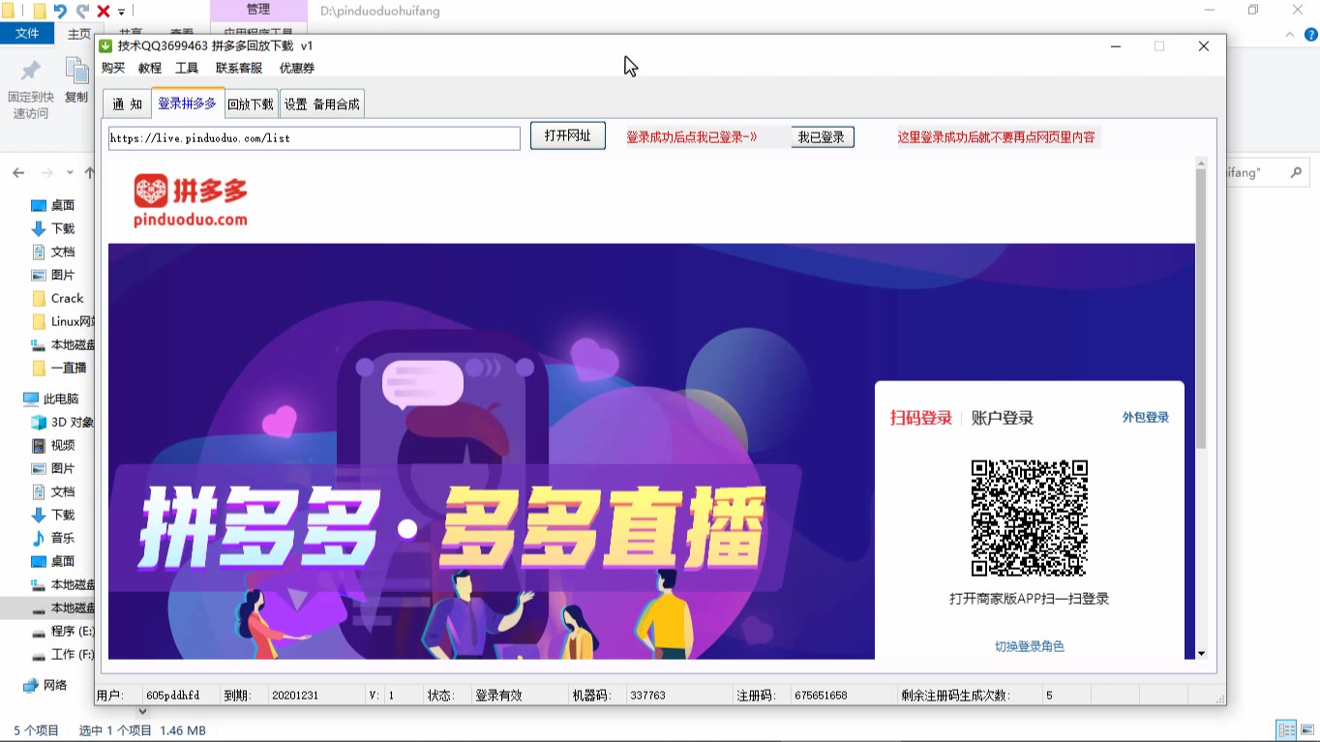The image size is (1320, 742).
Task: Click the webpage scrollbar up arrow
Action: tap(1201, 163)
